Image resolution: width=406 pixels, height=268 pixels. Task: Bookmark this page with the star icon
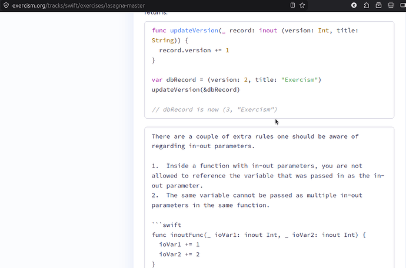click(302, 5)
